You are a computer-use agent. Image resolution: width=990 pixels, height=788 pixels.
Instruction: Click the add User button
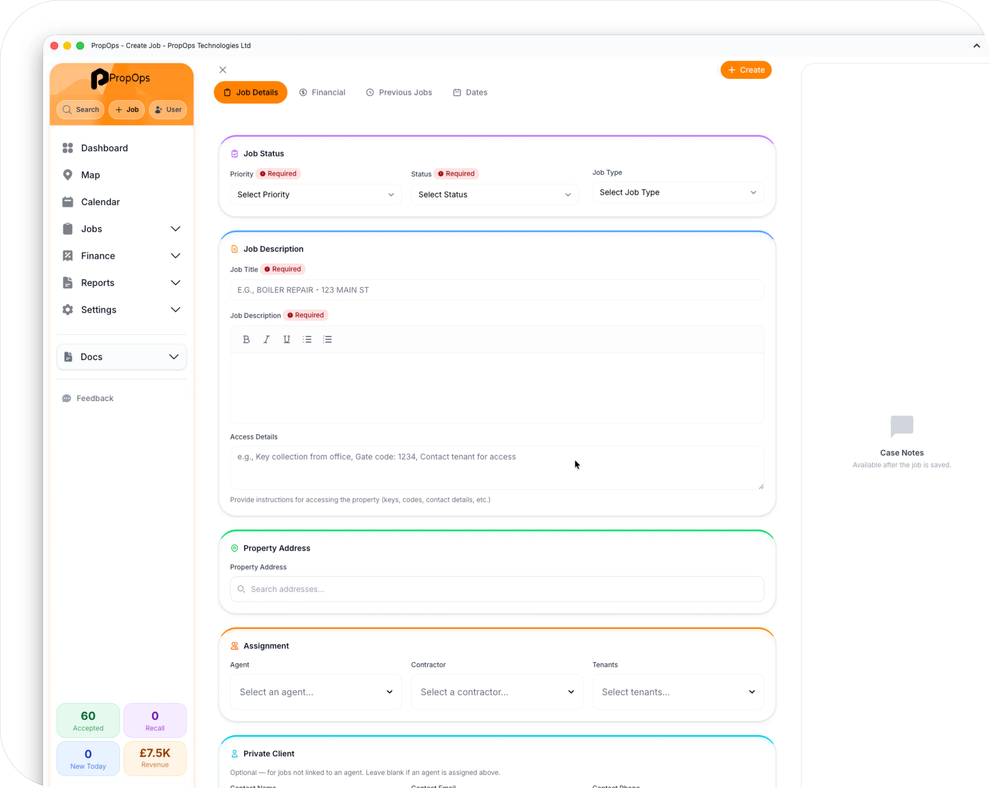(168, 109)
